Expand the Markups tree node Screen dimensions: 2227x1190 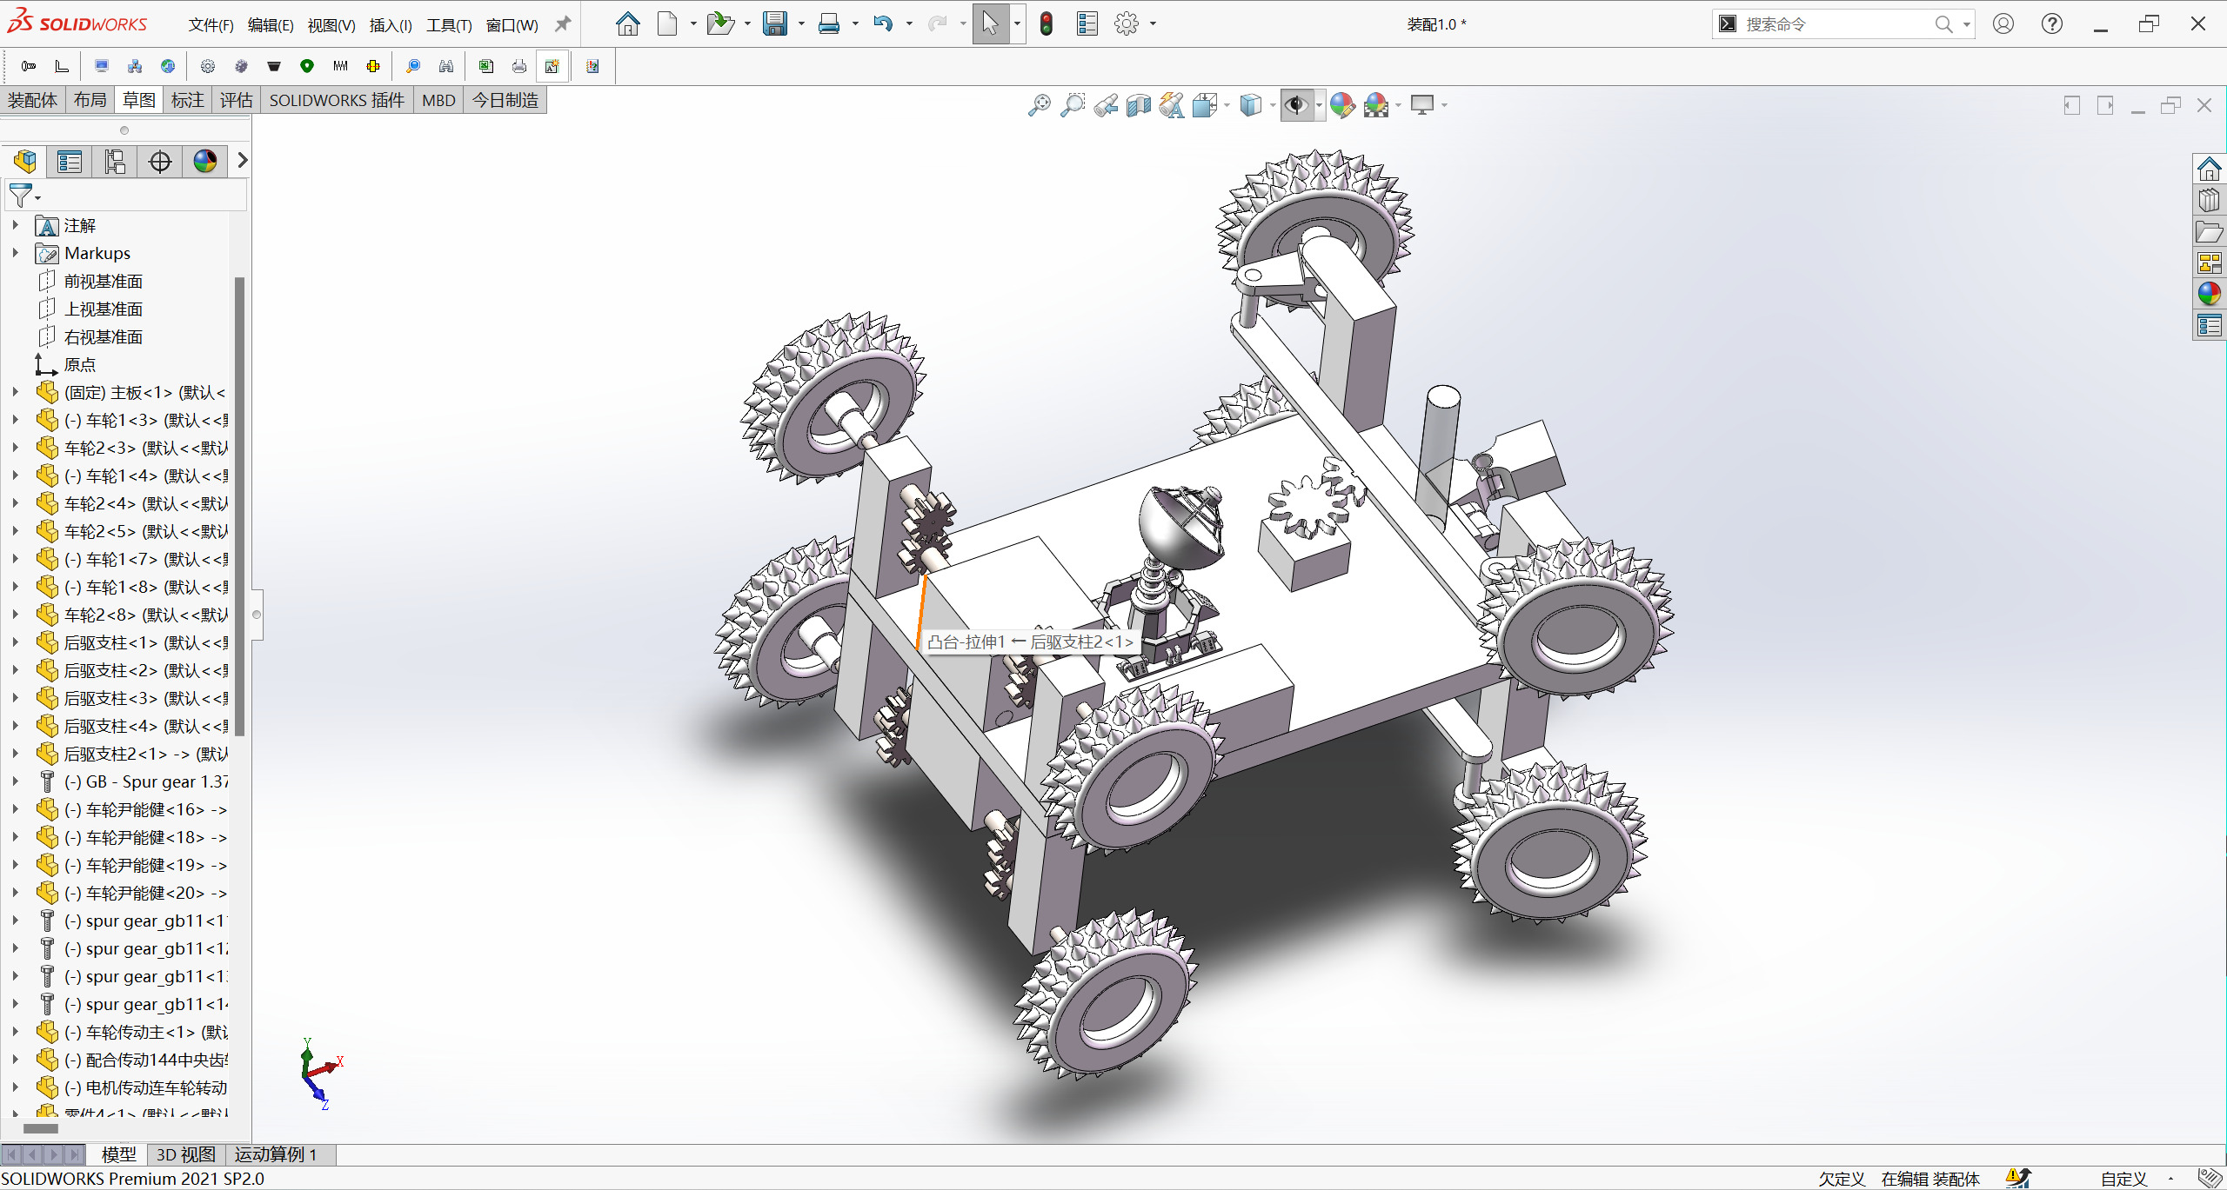[x=15, y=252]
